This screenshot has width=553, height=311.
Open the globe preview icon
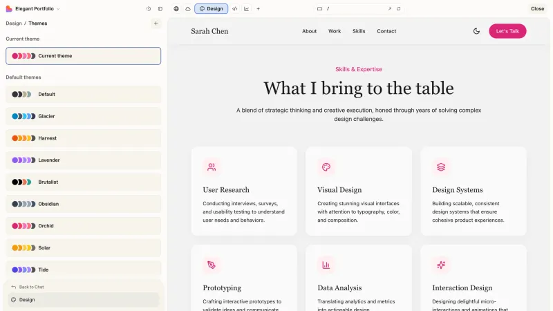(176, 9)
